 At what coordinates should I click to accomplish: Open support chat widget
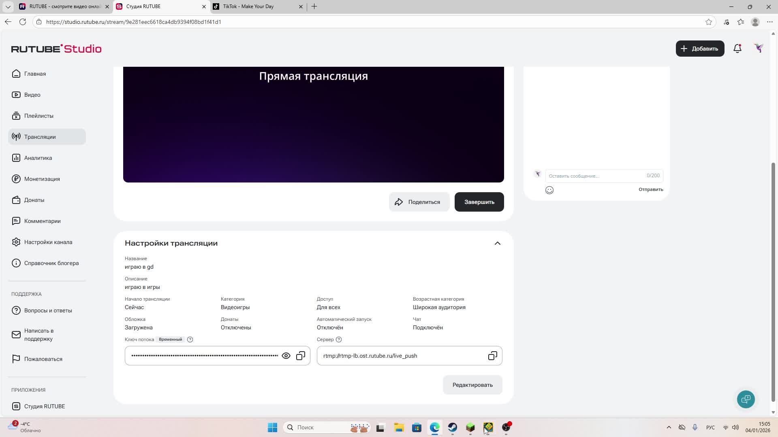click(x=746, y=399)
